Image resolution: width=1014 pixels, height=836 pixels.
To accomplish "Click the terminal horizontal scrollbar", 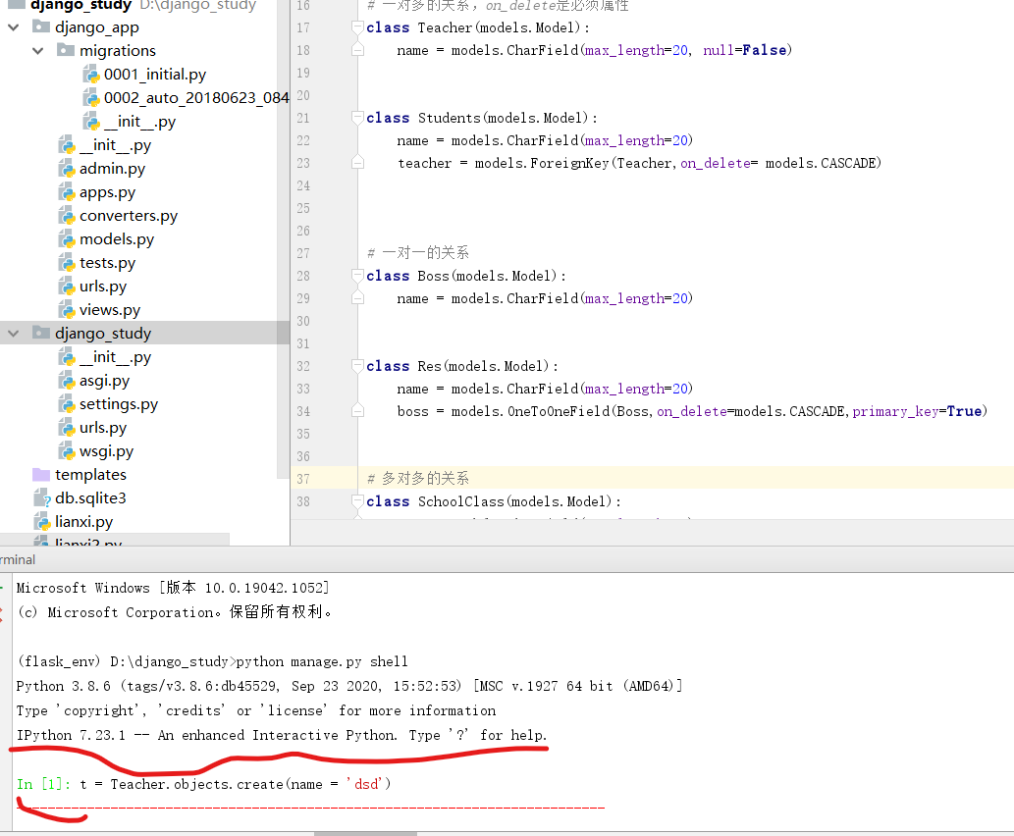I will point(365,833).
